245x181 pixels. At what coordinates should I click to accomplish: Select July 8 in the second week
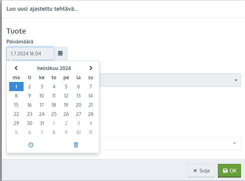pyautogui.click(x=16, y=96)
